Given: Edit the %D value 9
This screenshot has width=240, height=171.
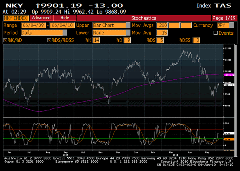Looking at the screenshot, I should tap(127, 40).
